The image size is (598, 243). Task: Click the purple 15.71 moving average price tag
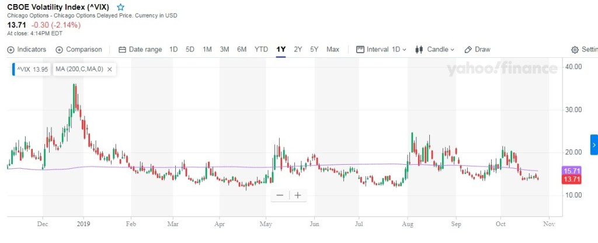tap(571, 171)
